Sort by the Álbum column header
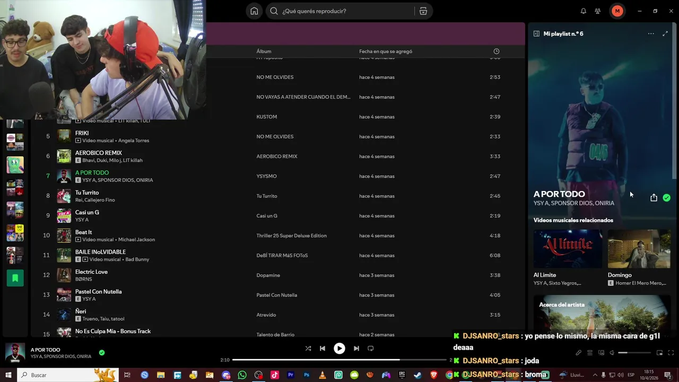This screenshot has height=382, width=679. (x=264, y=51)
